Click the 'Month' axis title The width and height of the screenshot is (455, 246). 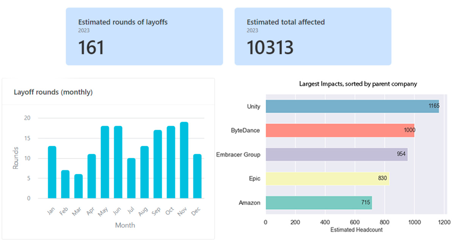click(125, 225)
